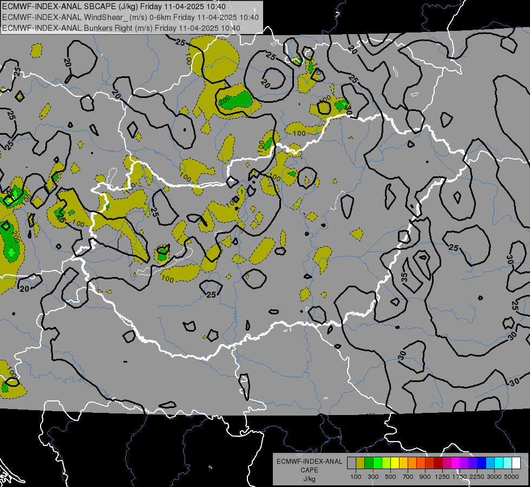Screen dimensions: 530x487
Task: Select the pink-magenta swatch after 1250
Action: 447,463
